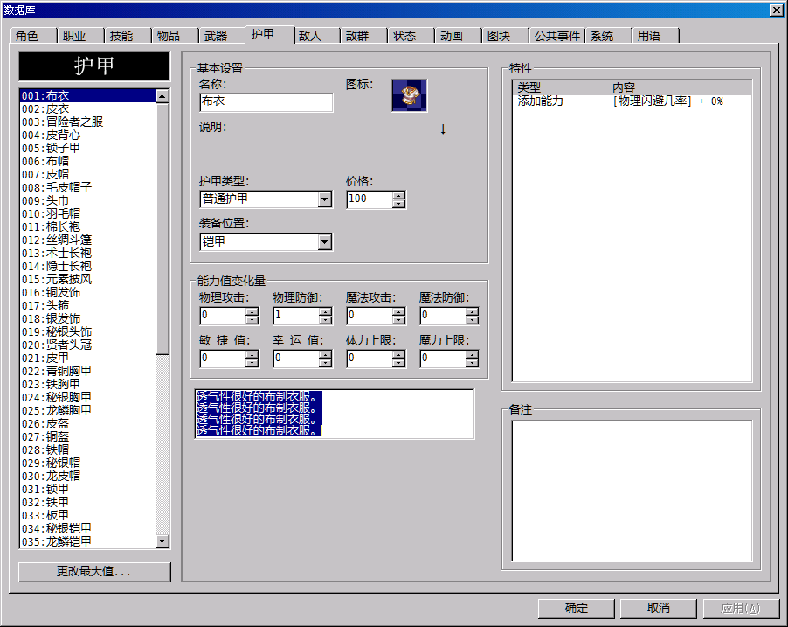Increase the 价格 value with up arrow
The height and width of the screenshot is (627, 788).
399,196
